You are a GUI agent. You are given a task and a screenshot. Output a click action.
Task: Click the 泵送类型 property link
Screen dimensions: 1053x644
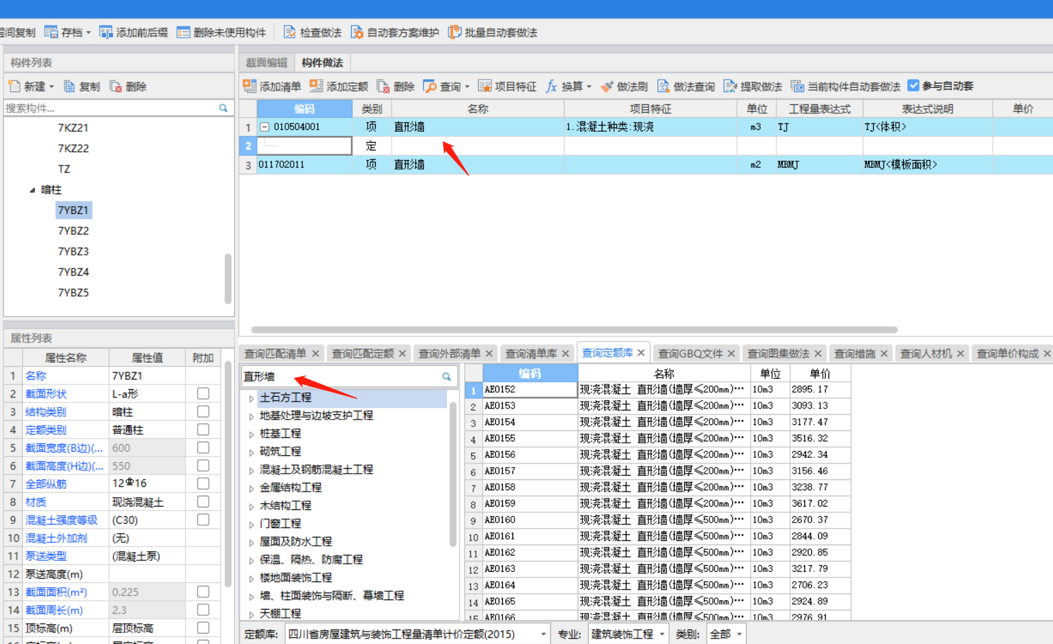[x=46, y=555]
